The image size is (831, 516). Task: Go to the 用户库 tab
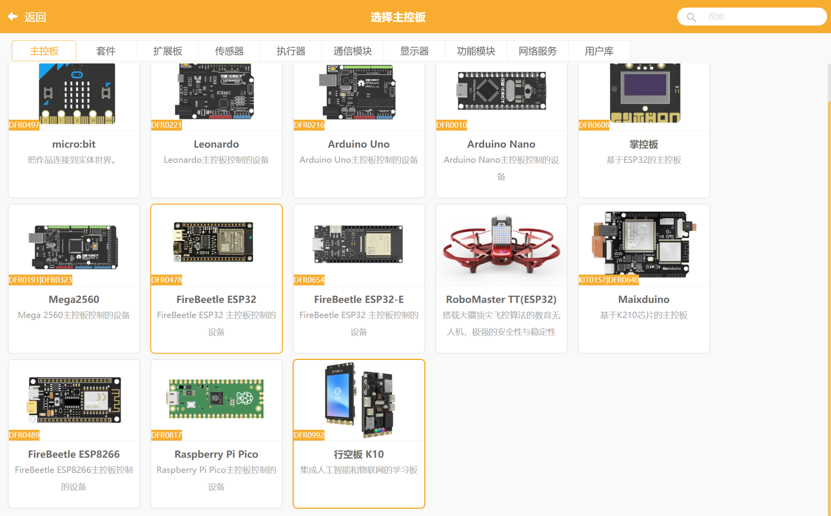pyautogui.click(x=599, y=51)
